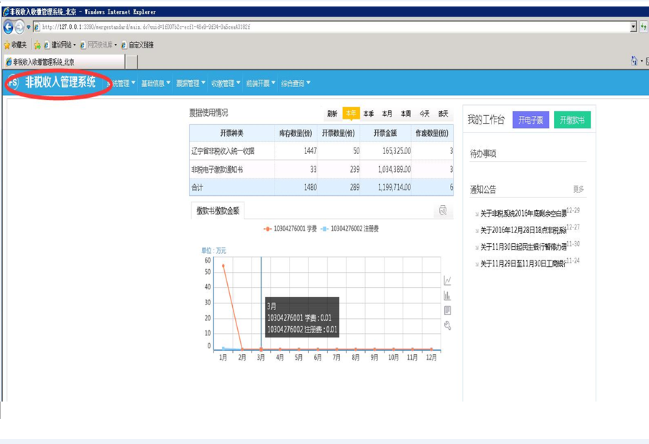Click the 库存数量(份) column header
The height and width of the screenshot is (444, 649).
[x=295, y=133]
